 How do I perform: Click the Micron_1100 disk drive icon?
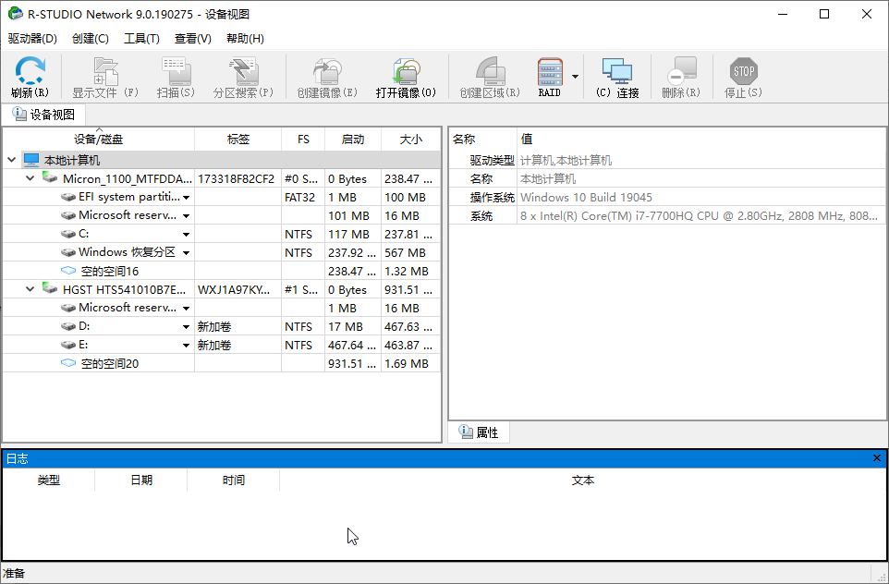[x=50, y=178]
